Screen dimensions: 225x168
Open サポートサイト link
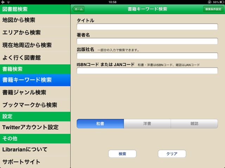[x=35, y=162]
